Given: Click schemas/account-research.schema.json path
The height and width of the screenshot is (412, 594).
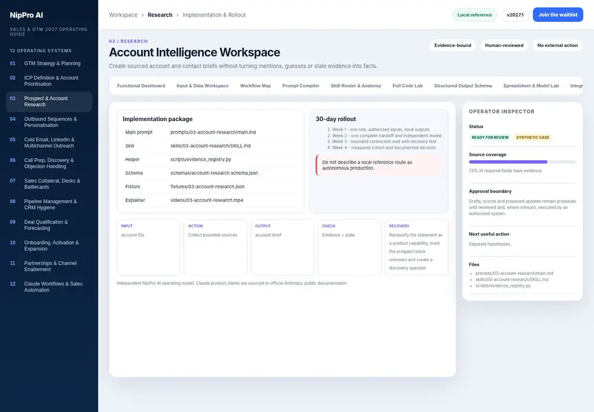Looking at the screenshot, I should click(214, 173).
